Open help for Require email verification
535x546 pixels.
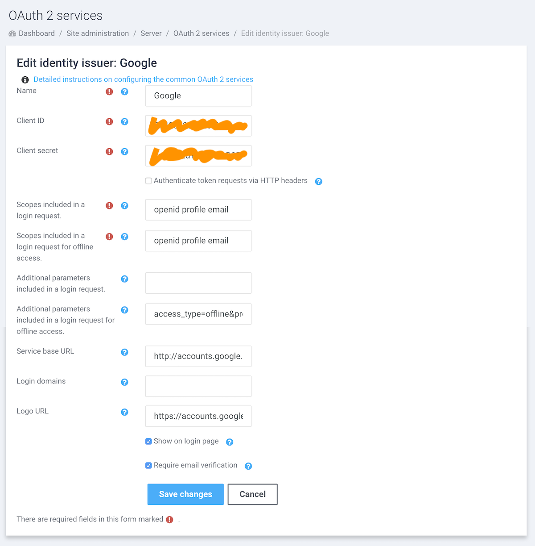(x=248, y=466)
